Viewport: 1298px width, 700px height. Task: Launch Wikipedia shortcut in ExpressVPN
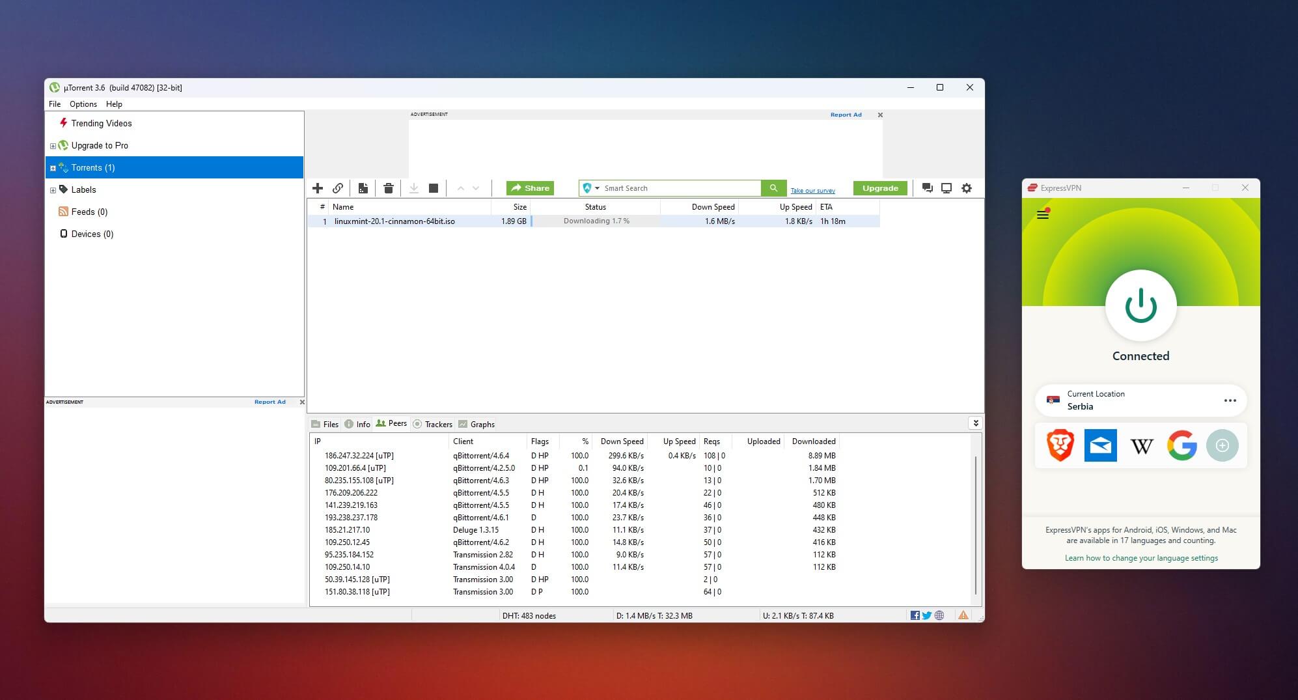1142,446
